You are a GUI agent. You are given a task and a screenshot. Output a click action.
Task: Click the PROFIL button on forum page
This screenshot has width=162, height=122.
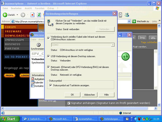tap(10, 75)
